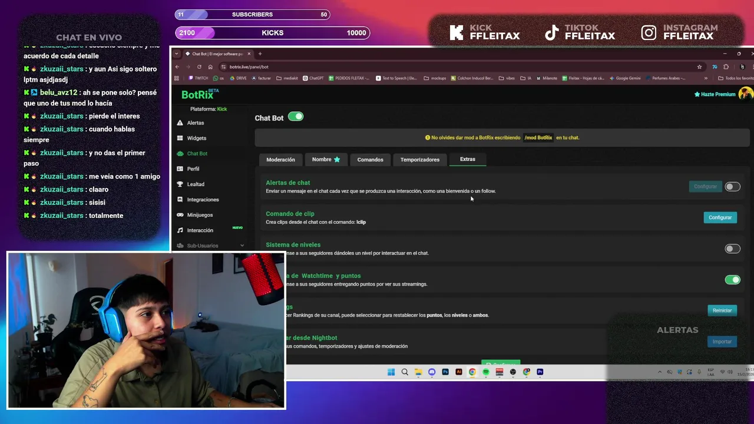Toggle the main Chat Bot switch
The height and width of the screenshot is (424, 754).
tap(296, 117)
